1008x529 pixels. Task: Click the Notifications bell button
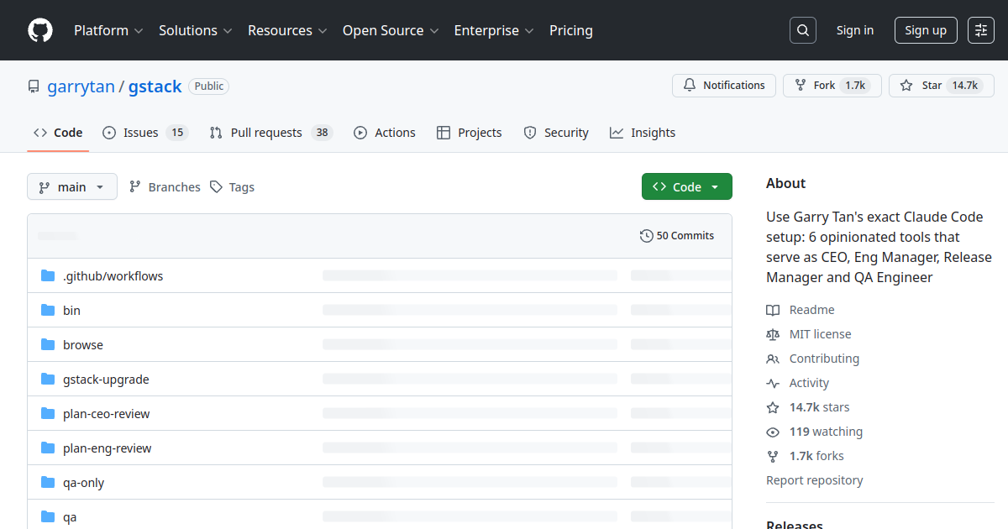tap(724, 86)
